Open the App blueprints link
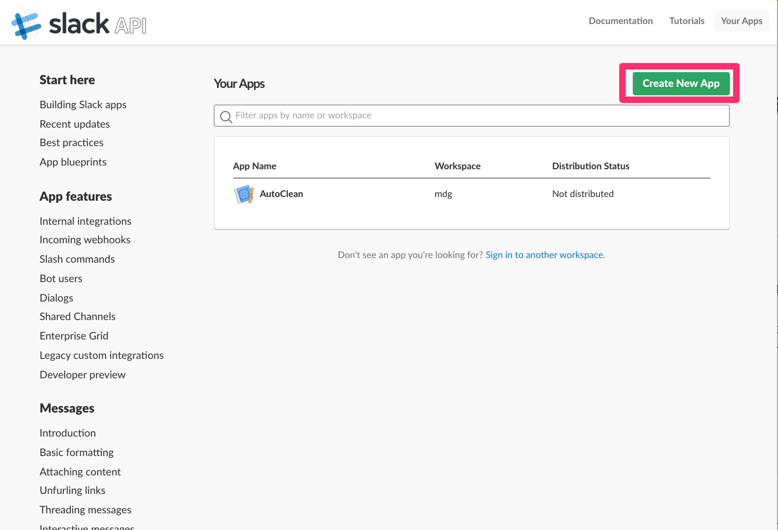Viewport: 778px width, 530px height. [x=73, y=162]
